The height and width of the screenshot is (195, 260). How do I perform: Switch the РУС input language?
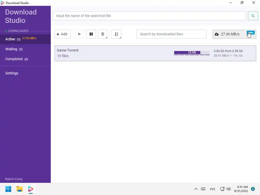213,189
